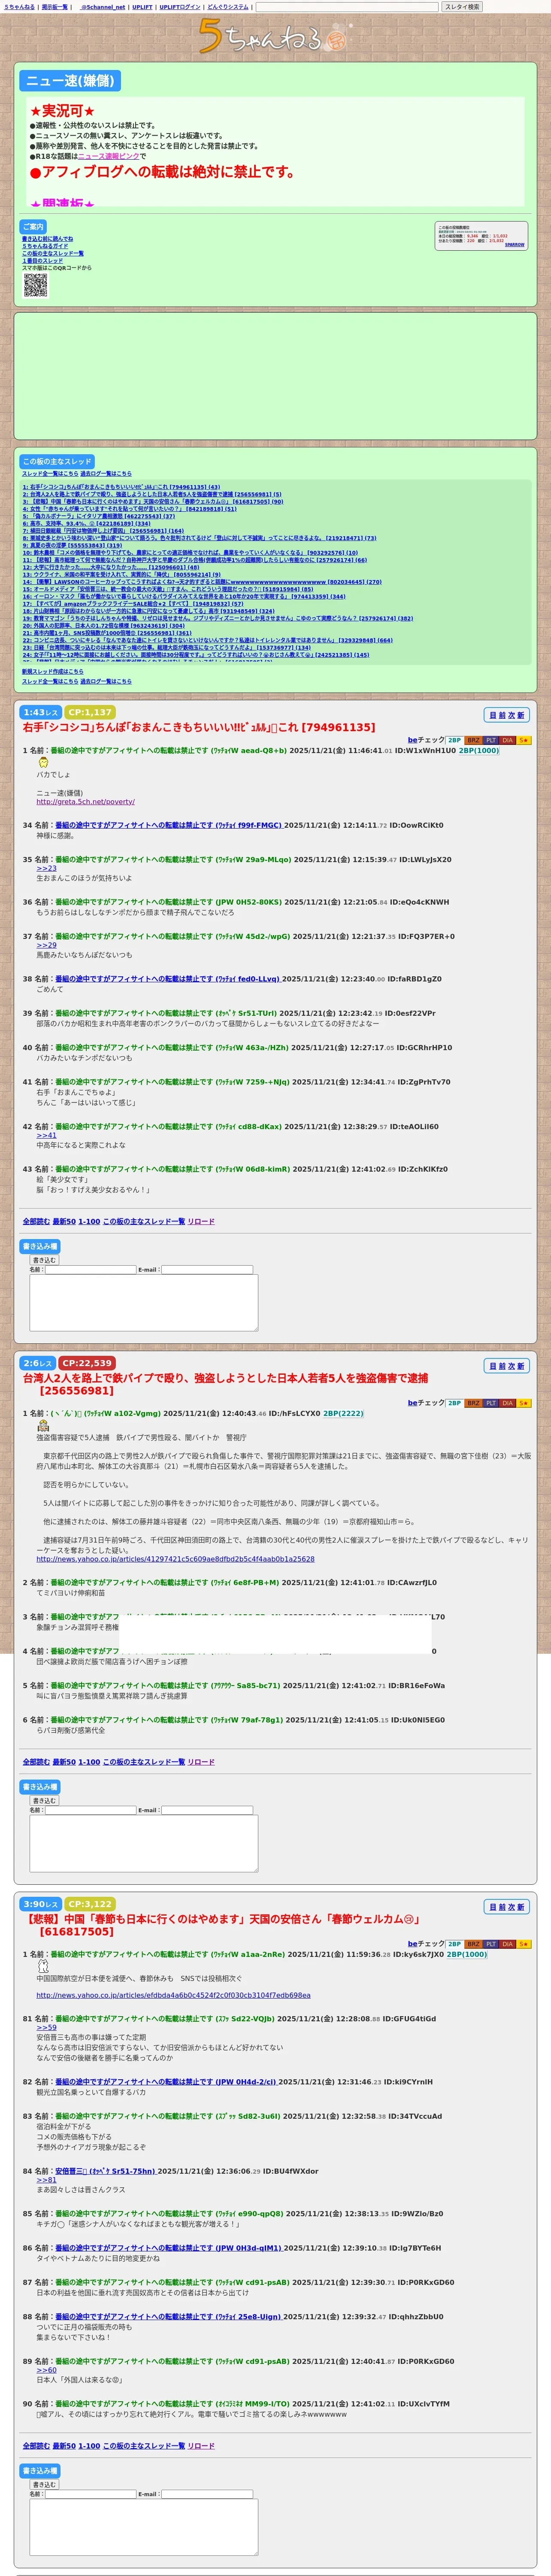Open the UPLIFT link in top bar
This screenshot has height=2576, width=551.
[x=142, y=7]
